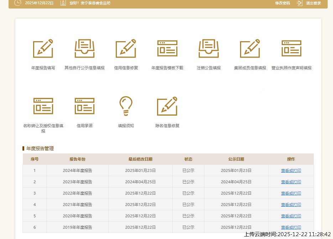Image resolution: width=333 pixels, height=239 pixels.
Task: Click 修改密码 in the top bar
Action: click(282, 3)
